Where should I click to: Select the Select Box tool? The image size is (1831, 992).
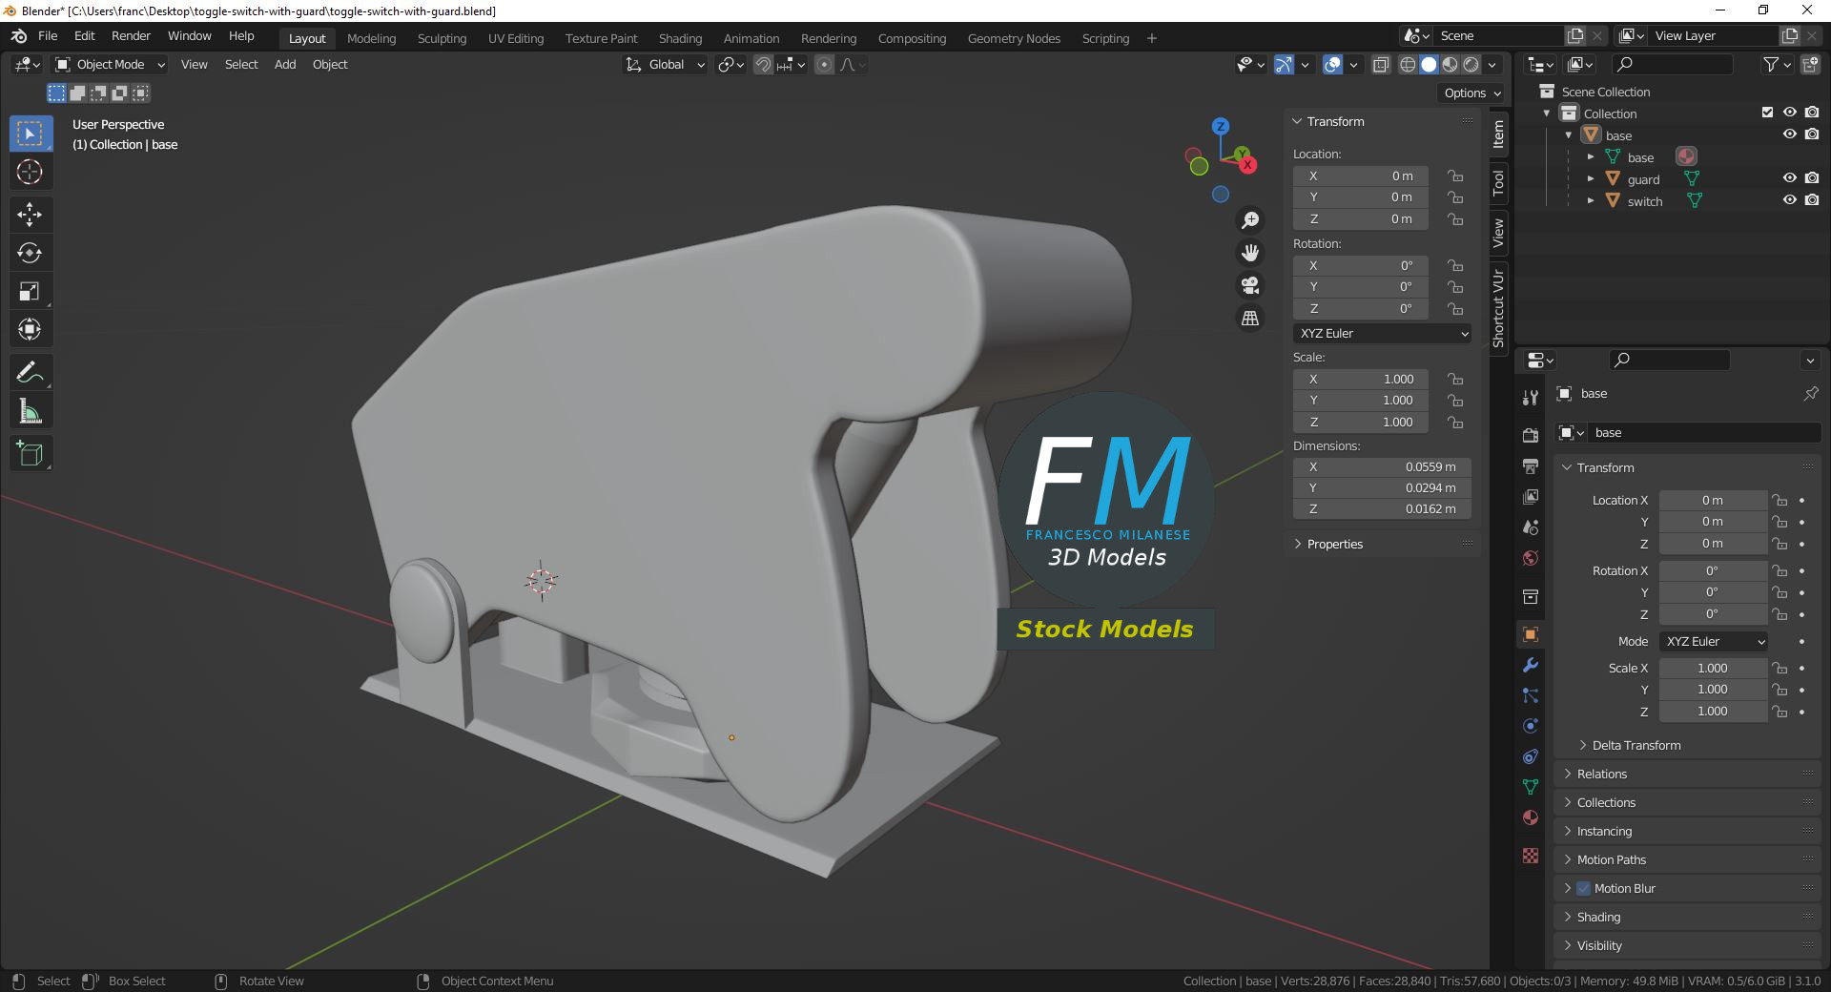coord(31,134)
